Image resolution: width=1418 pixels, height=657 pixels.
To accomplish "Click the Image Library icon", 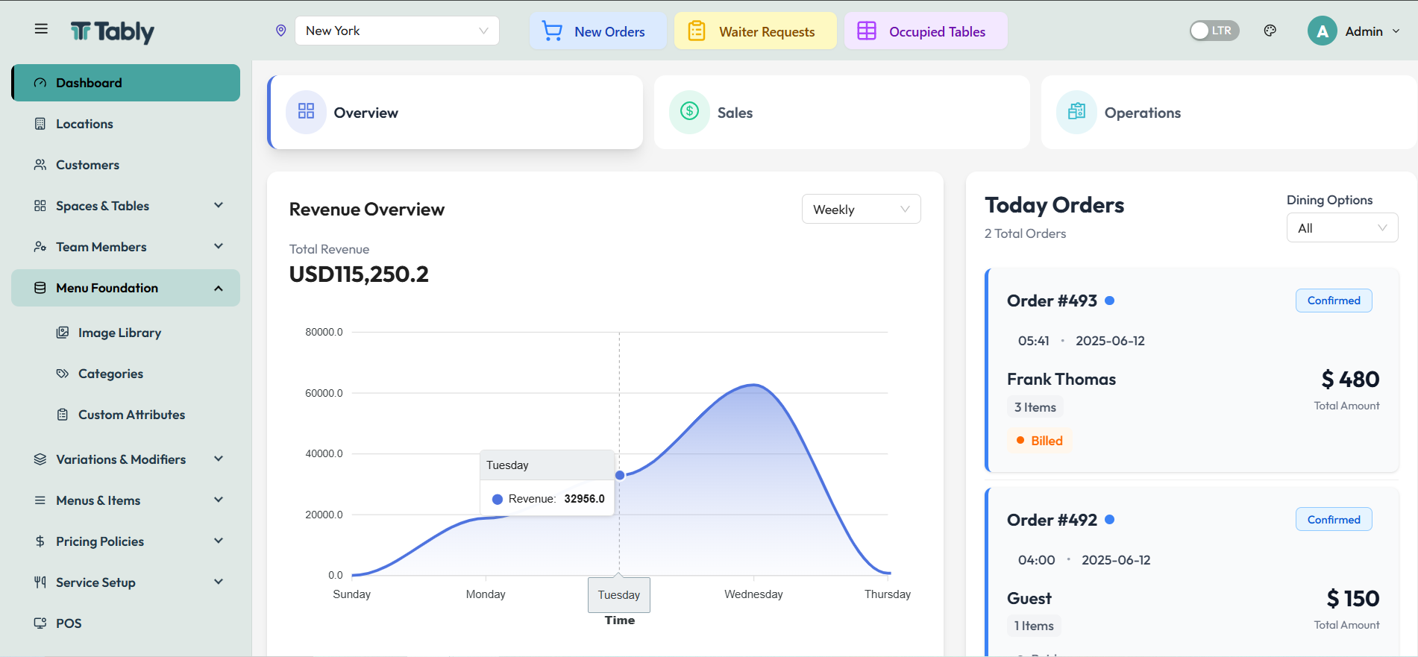I will (63, 333).
